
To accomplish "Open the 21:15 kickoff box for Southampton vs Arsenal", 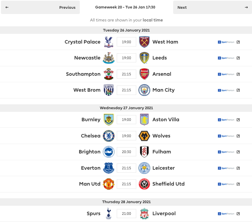I will coord(126,74).
